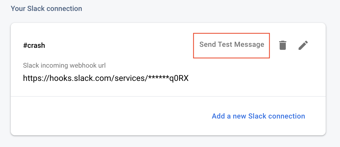The width and height of the screenshot is (340, 147).
Task: Delete the #crash connection with trash icon
Action: coord(282,45)
